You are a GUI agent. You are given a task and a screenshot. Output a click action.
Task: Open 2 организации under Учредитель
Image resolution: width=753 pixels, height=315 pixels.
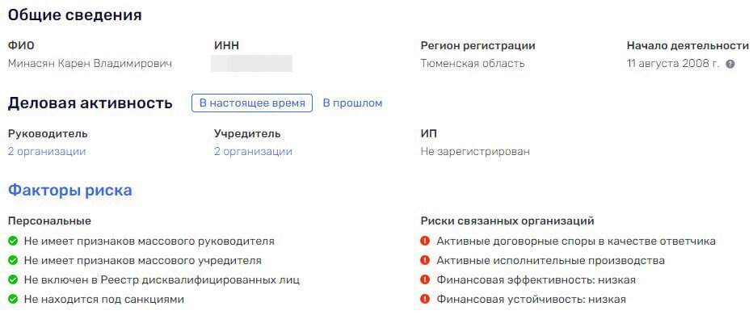pyautogui.click(x=253, y=152)
